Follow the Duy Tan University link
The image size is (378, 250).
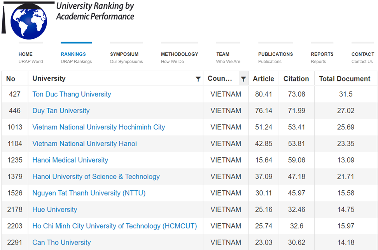[x=61, y=111]
